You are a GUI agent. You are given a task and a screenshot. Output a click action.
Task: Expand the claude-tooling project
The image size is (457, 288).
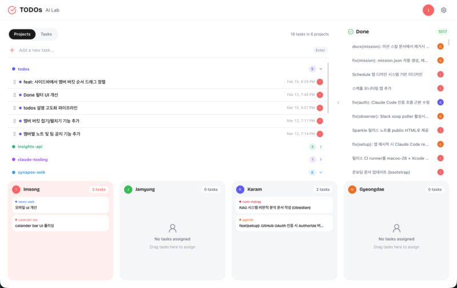coord(320,159)
